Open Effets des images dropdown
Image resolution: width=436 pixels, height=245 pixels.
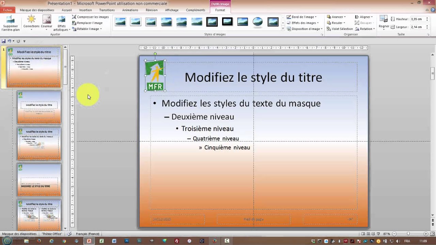pyautogui.click(x=302, y=23)
